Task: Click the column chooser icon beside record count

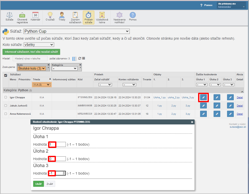Action: (x=74, y=59)
